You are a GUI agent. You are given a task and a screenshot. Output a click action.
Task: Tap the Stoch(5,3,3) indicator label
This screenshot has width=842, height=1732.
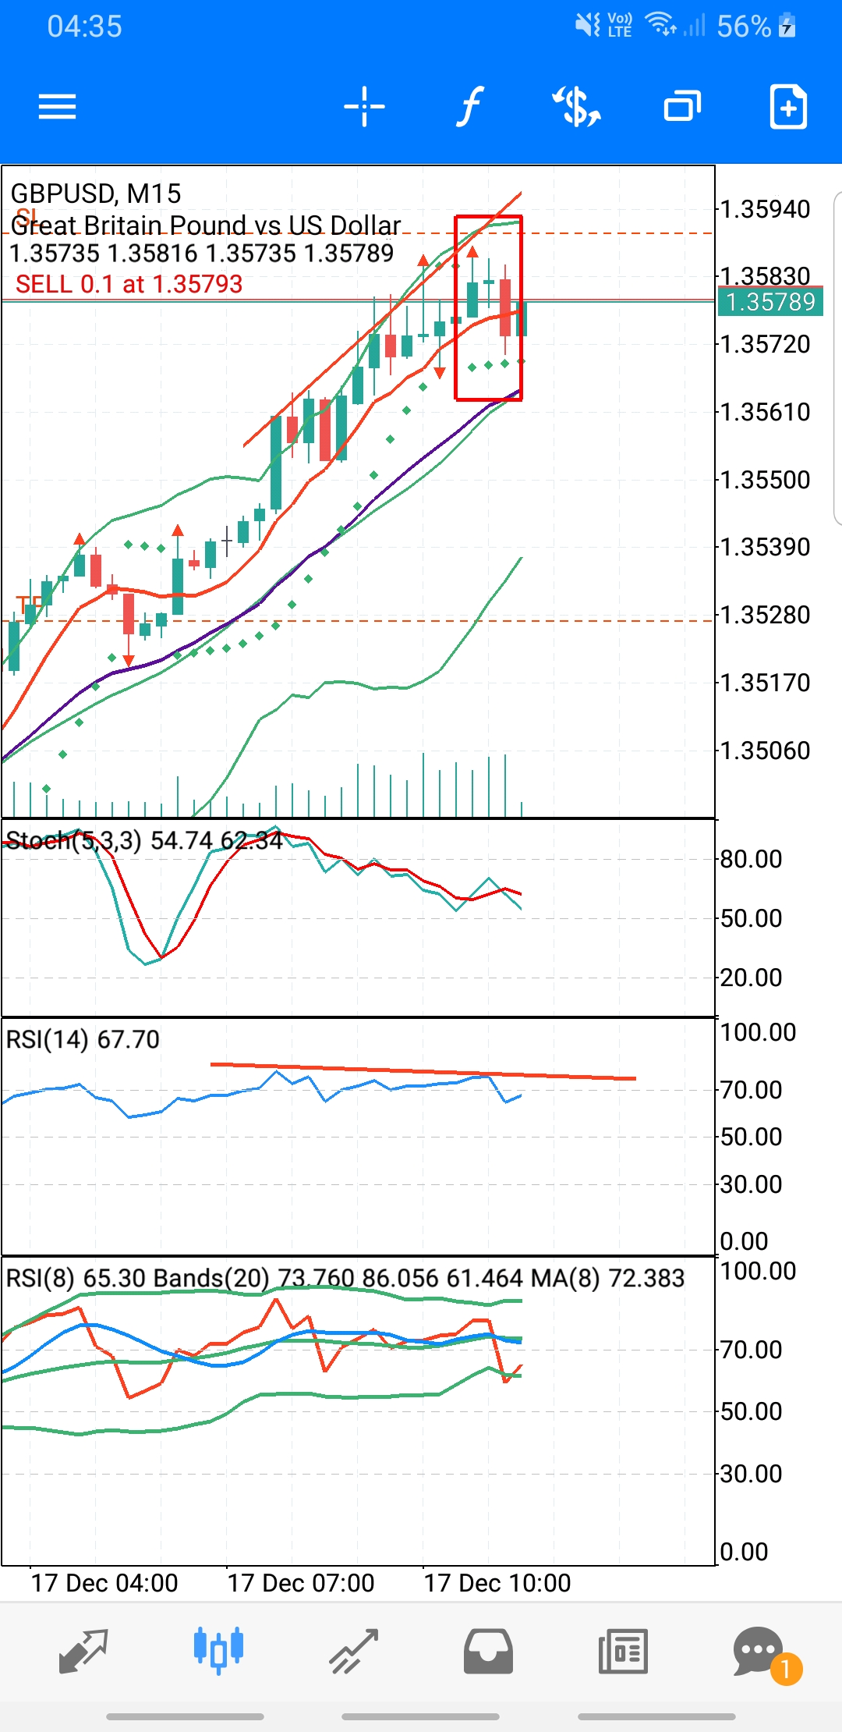(x=143, y=840)
